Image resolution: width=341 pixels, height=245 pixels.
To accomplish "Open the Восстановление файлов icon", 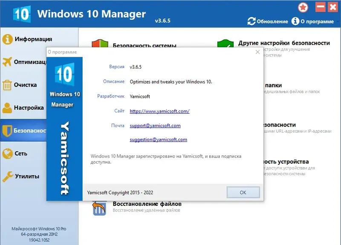I will tap(99, 208).
